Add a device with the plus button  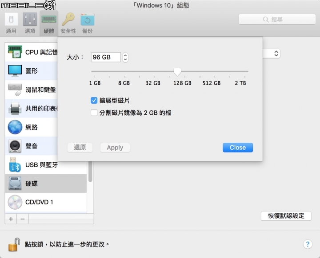tap(11, 219)
